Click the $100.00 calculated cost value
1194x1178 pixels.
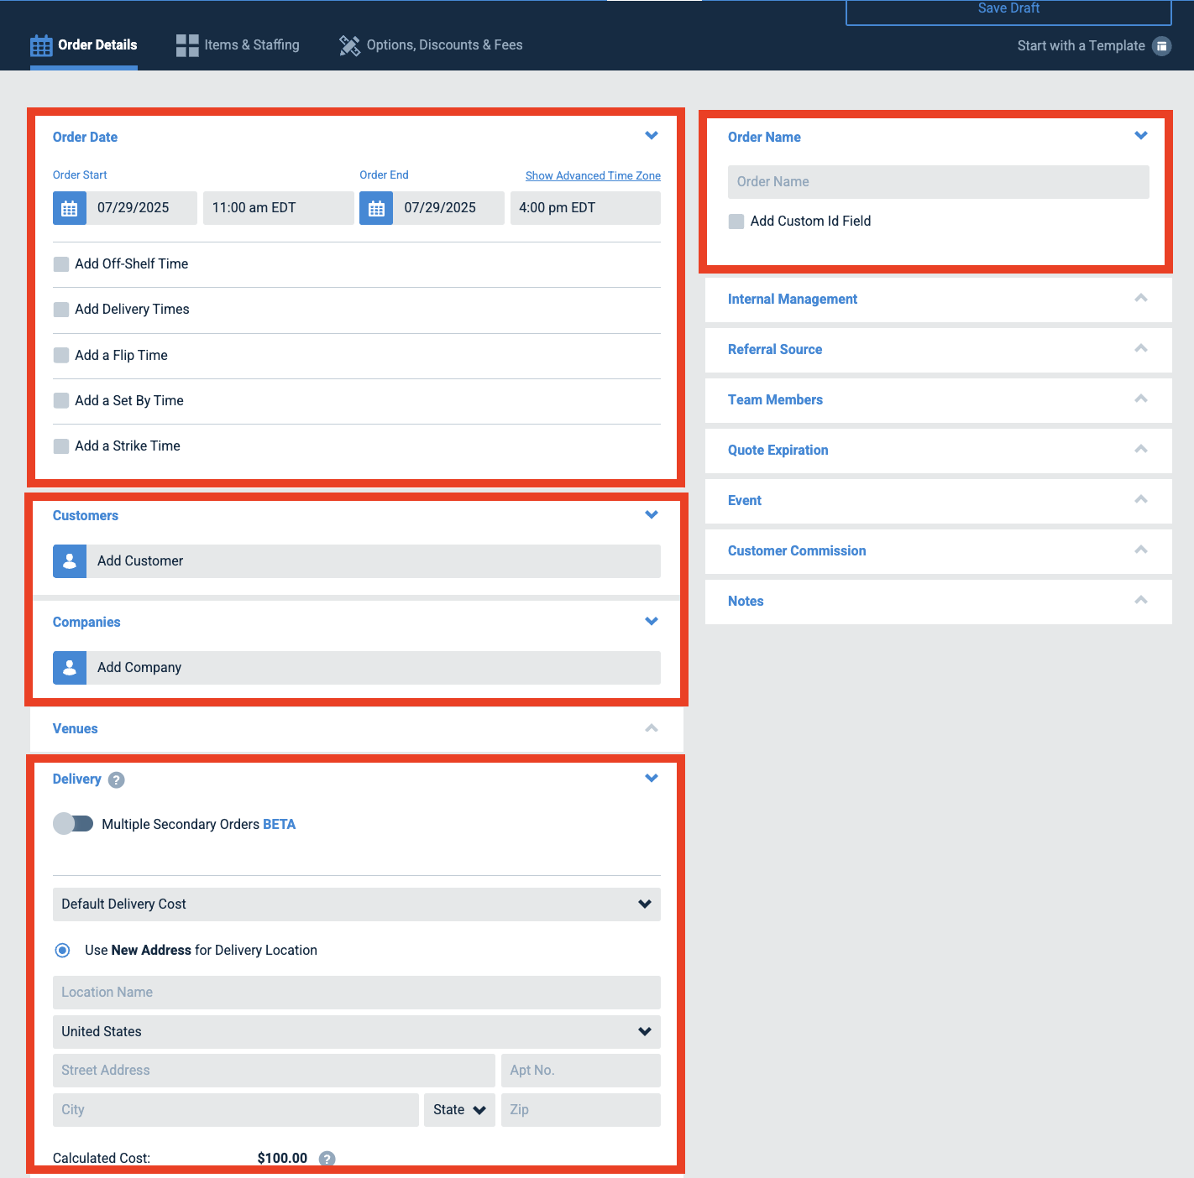(282, 1159)
